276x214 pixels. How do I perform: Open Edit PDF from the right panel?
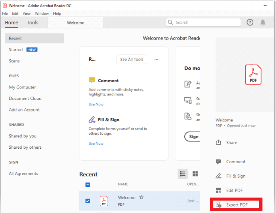[x=219, y=190]
